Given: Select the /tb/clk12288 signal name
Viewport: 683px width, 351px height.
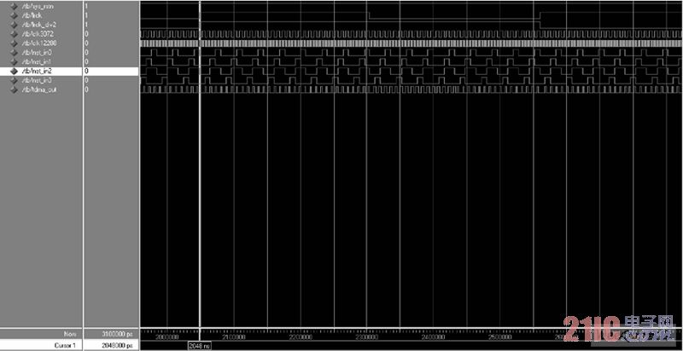Looking at the screenshot, I should [x=38, y=43].
